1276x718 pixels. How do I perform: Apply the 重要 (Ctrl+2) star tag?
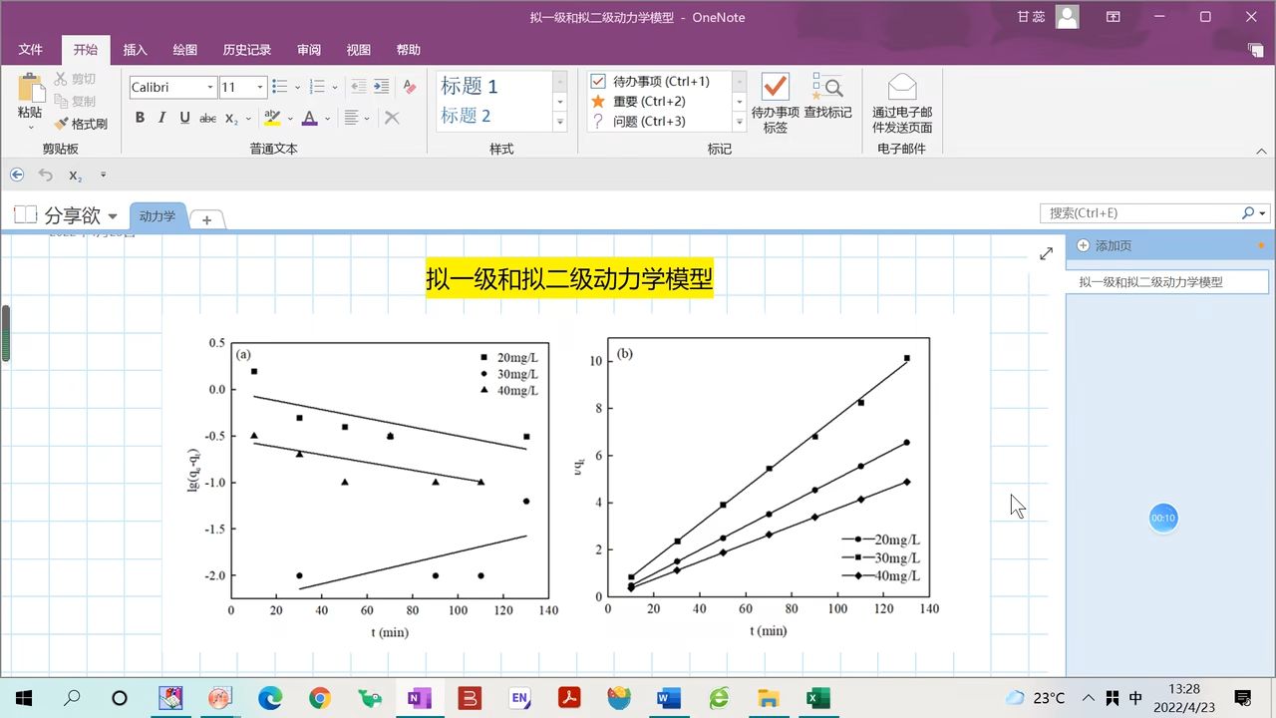click(x=638, y=101)
